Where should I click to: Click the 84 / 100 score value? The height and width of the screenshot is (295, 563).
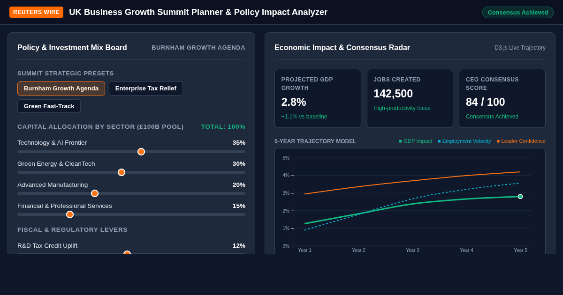pos(486,102)
